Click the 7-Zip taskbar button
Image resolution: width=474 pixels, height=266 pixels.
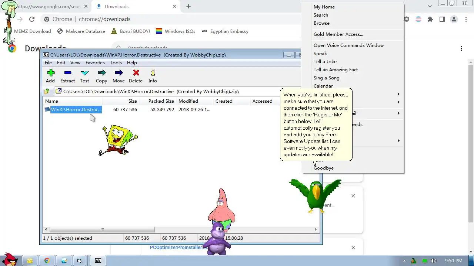point(98,260)
